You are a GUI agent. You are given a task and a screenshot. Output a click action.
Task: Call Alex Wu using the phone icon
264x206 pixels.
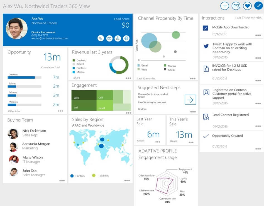101,38
